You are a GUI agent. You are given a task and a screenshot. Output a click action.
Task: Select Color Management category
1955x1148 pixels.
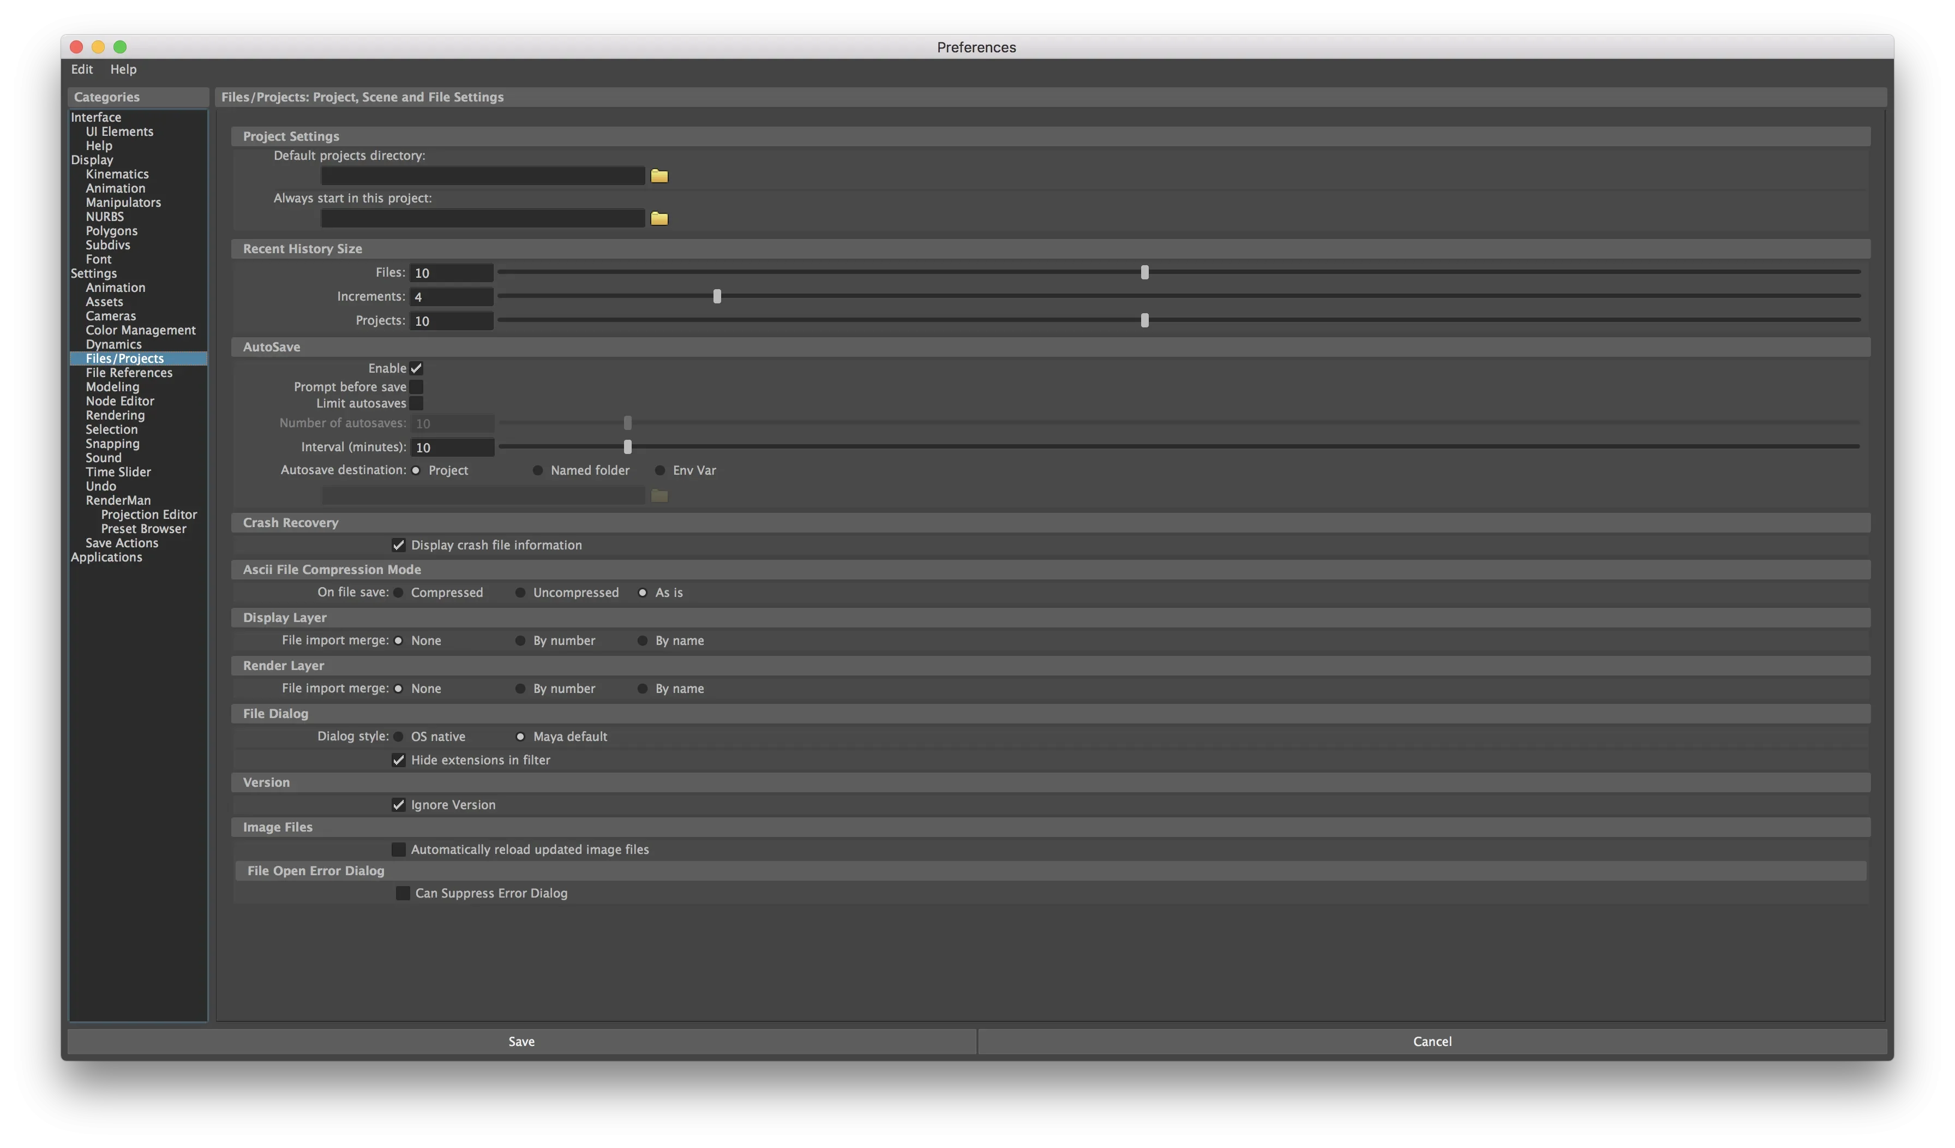[x=140, y=331]
